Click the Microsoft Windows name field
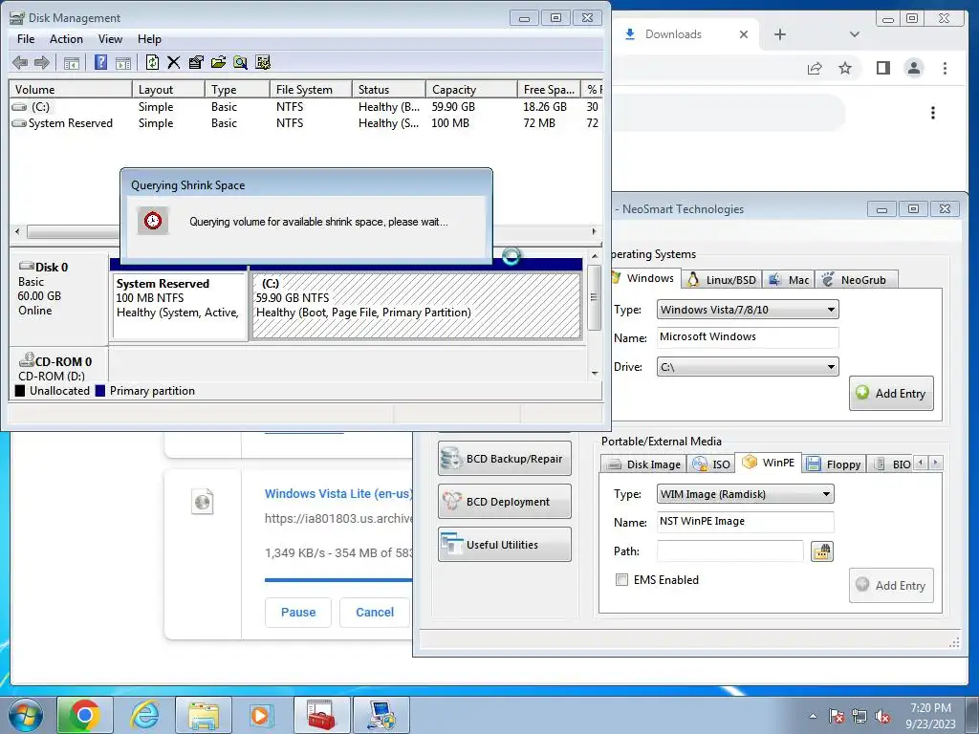Screen dimensions: 979x734 point(748,337)
